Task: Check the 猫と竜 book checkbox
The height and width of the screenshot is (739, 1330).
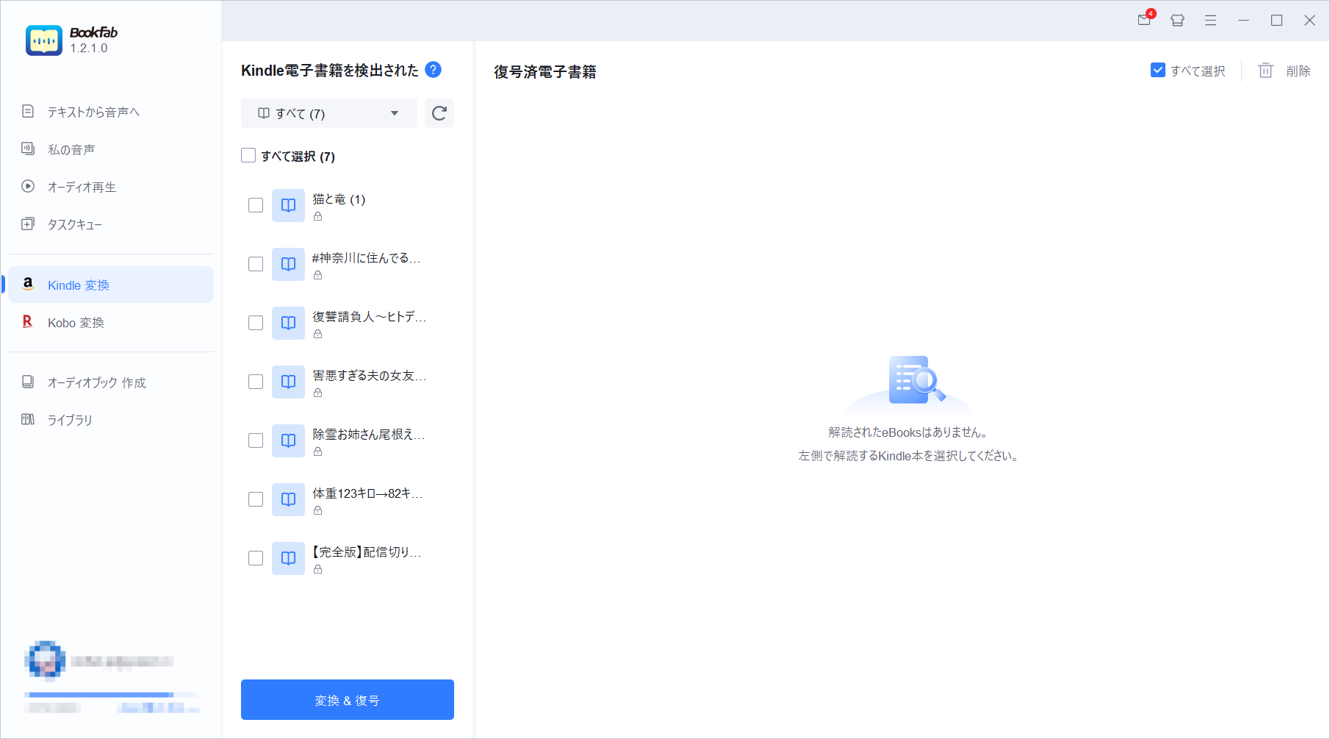Action: [x=255, y=205]
